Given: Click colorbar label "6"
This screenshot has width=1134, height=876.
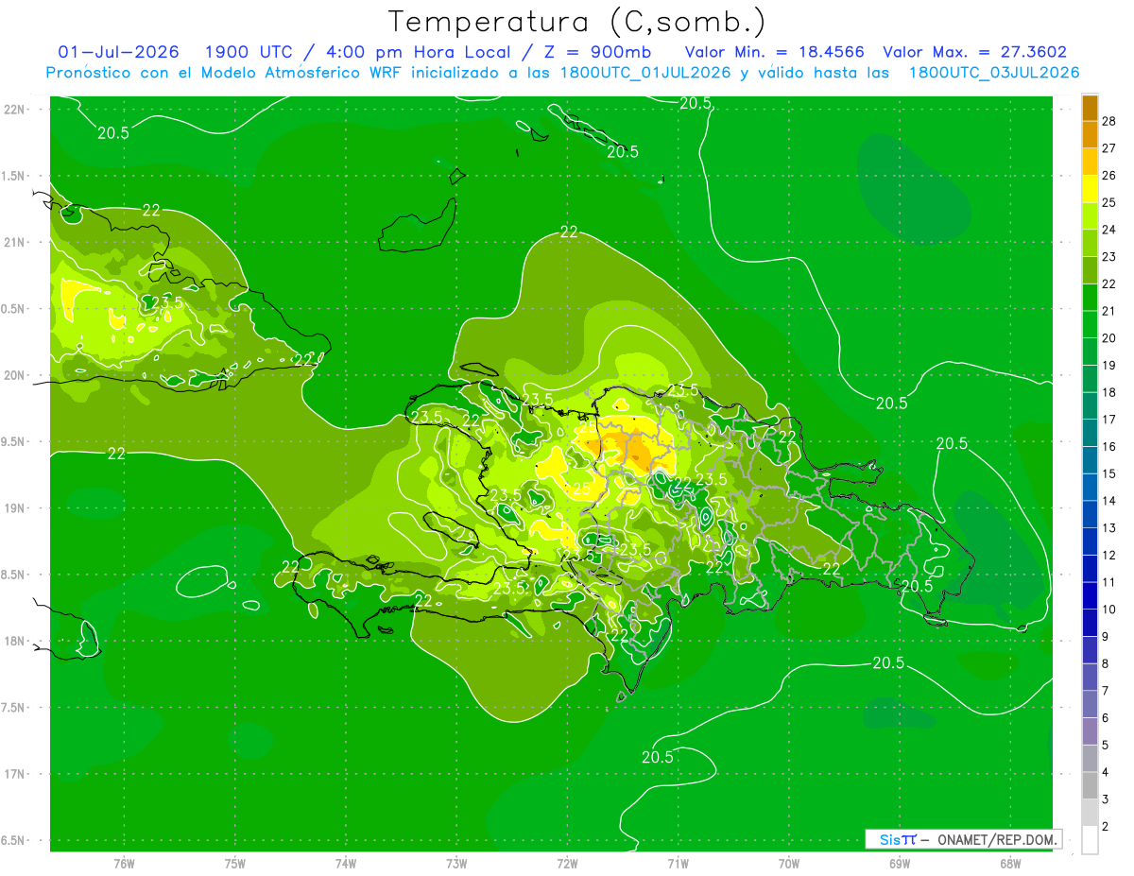Looking at the screenshot, I should 1106,718.
